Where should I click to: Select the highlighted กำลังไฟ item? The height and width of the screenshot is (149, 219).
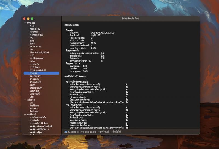(x=41, y=73)
